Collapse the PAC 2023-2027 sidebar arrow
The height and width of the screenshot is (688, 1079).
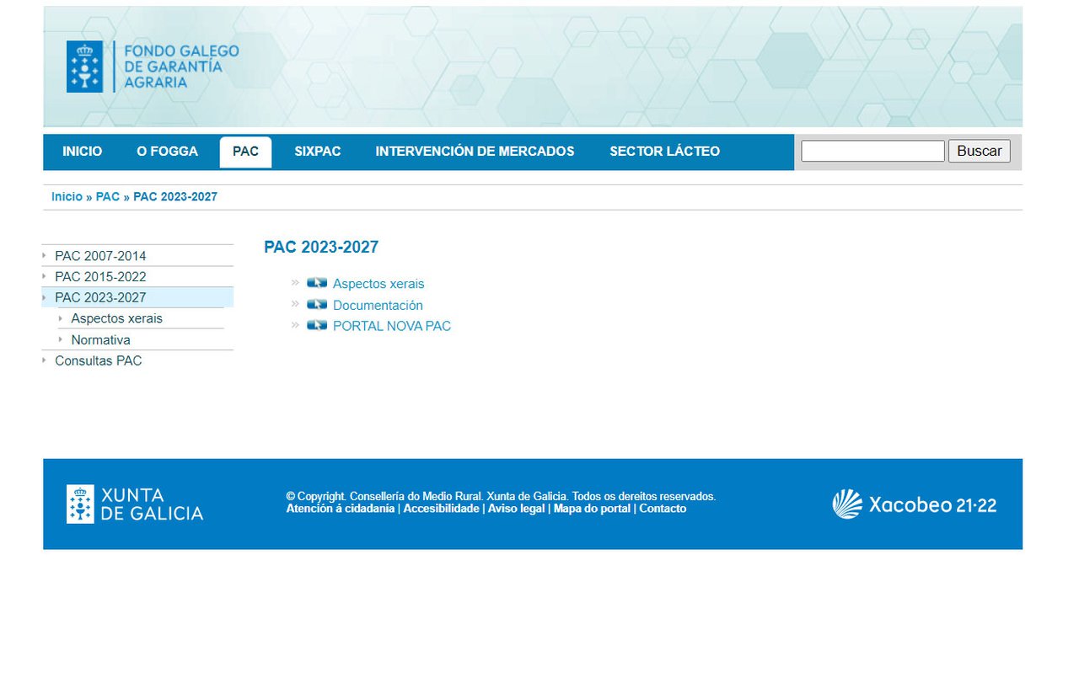point(44,297)
